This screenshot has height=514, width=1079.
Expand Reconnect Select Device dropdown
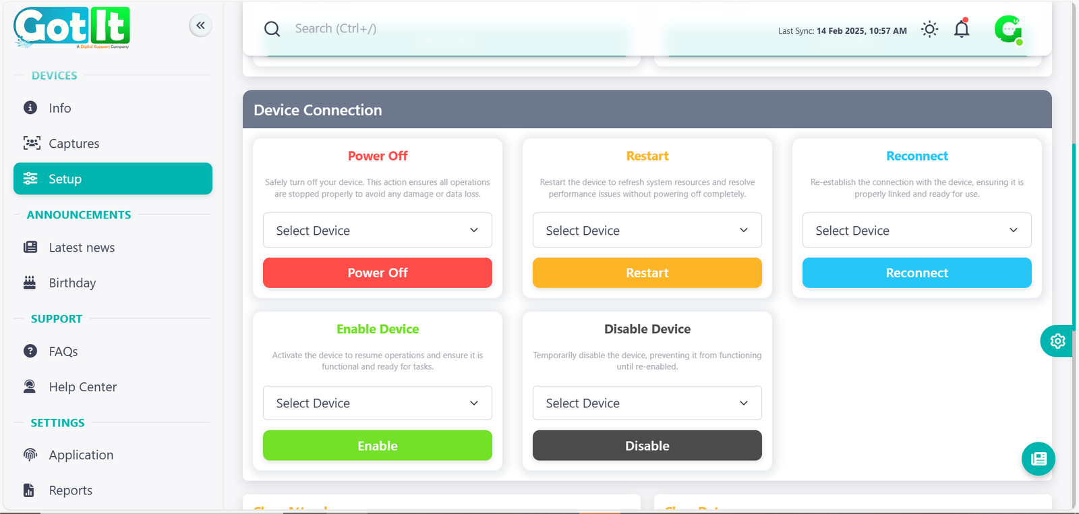pyautogui.click(x=916, y=231)
